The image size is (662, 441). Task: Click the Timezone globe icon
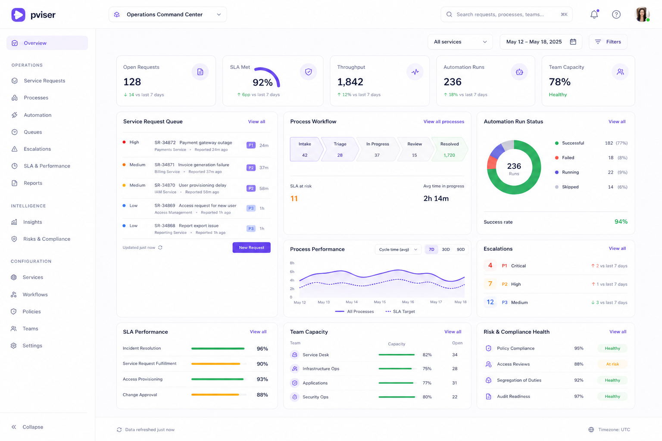coord(591,430)
